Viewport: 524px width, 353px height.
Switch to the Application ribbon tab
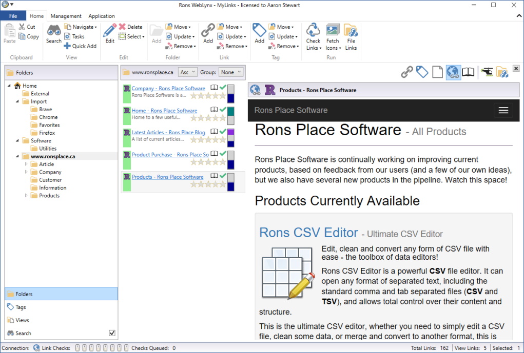(x=102, y=16)
